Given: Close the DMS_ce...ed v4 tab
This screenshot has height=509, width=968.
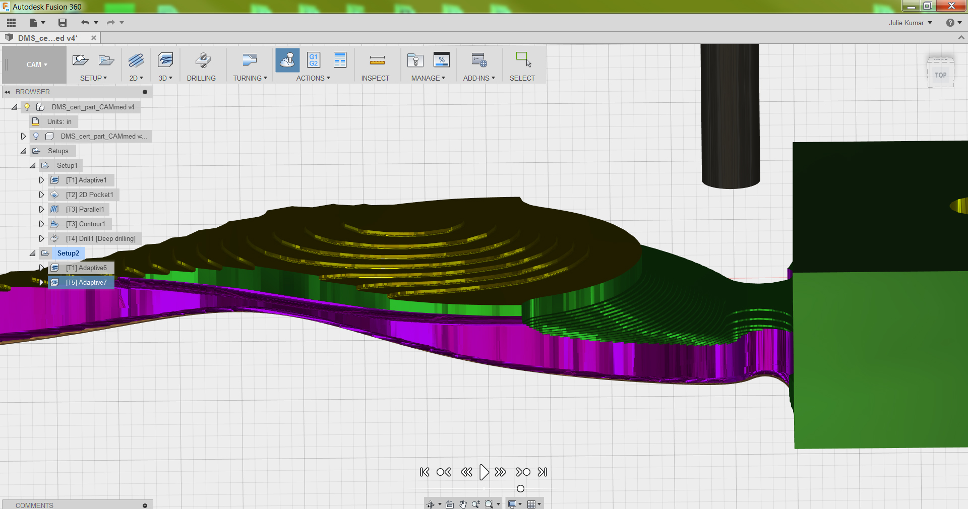Looking at the screenshot, I should [x=94, y=38].
